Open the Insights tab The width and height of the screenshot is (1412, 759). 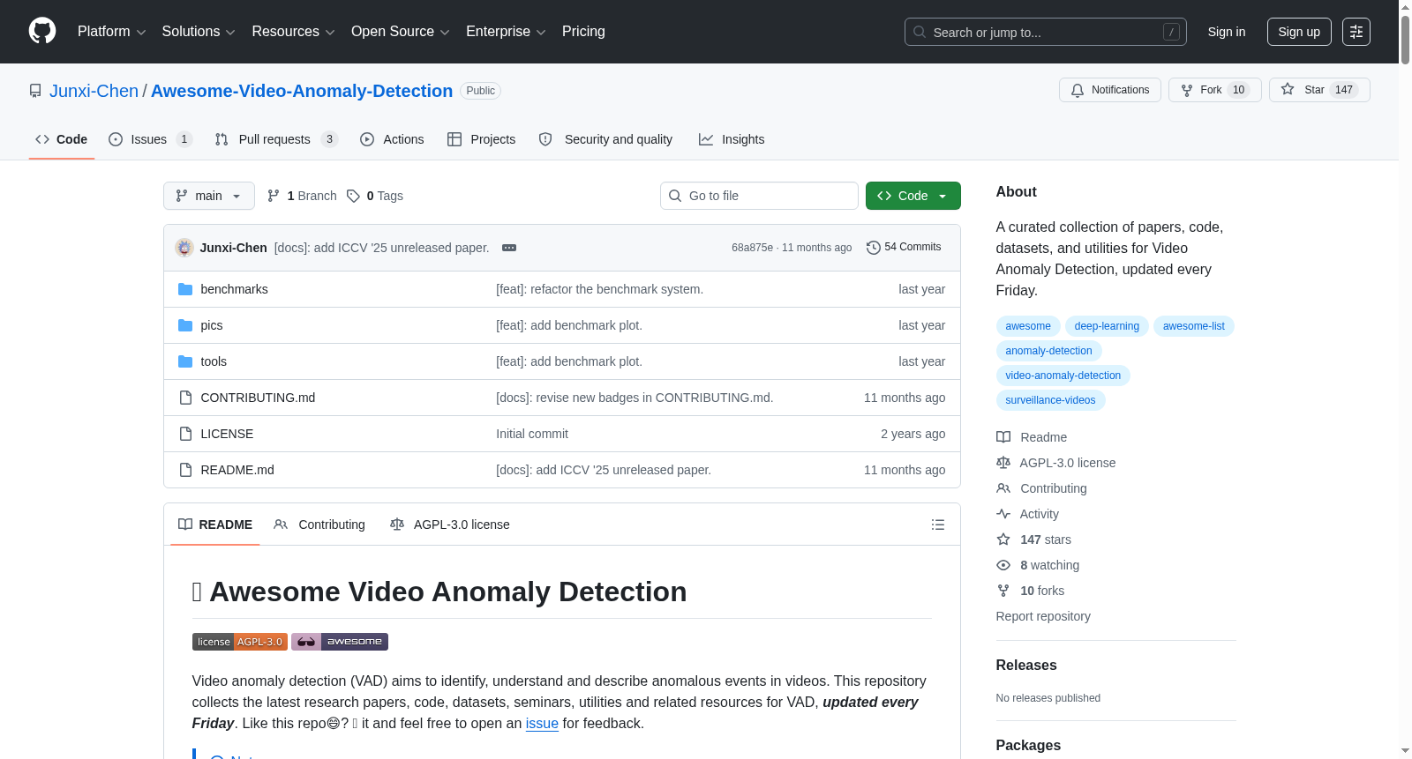pyautogui.click(x=732, y=139)
